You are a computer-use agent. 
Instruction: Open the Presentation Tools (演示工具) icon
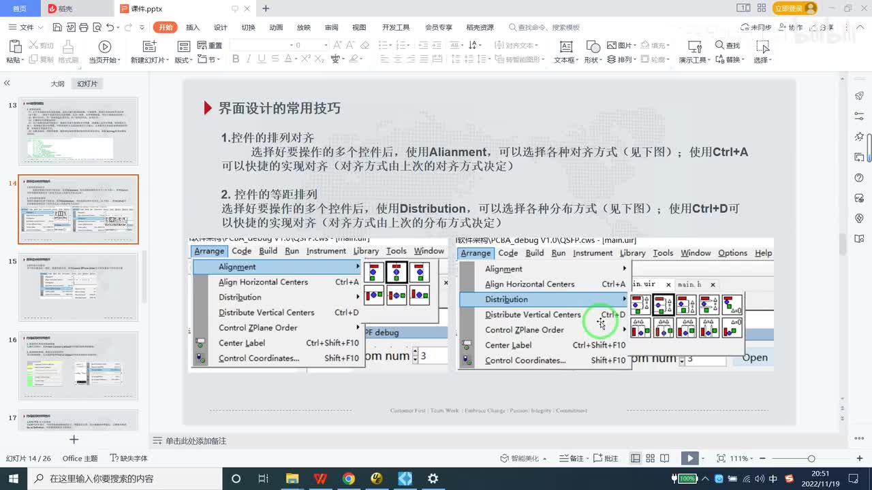click(695, 46)
